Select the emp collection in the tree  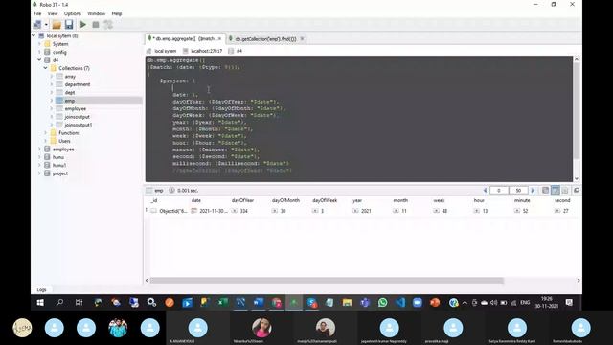pos(70,101)
